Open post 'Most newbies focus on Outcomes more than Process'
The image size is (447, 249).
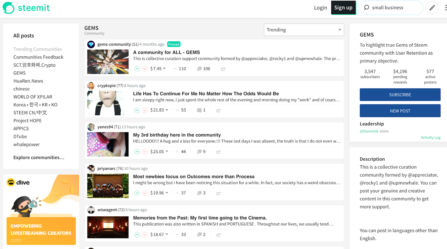click(x=194, y=177)
